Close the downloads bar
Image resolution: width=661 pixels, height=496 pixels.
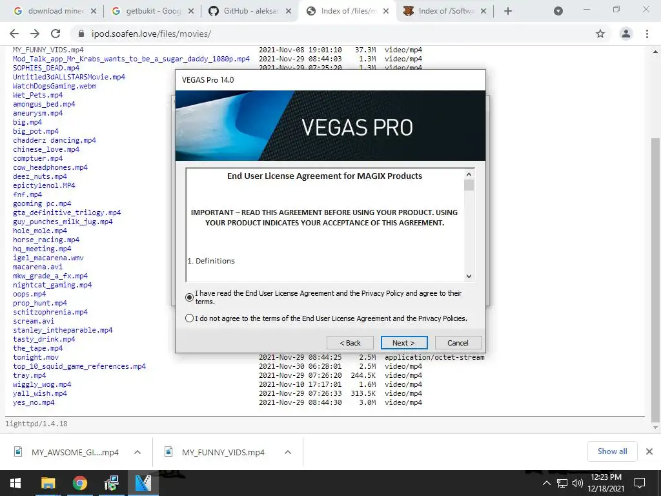click(x=649, y=451)
